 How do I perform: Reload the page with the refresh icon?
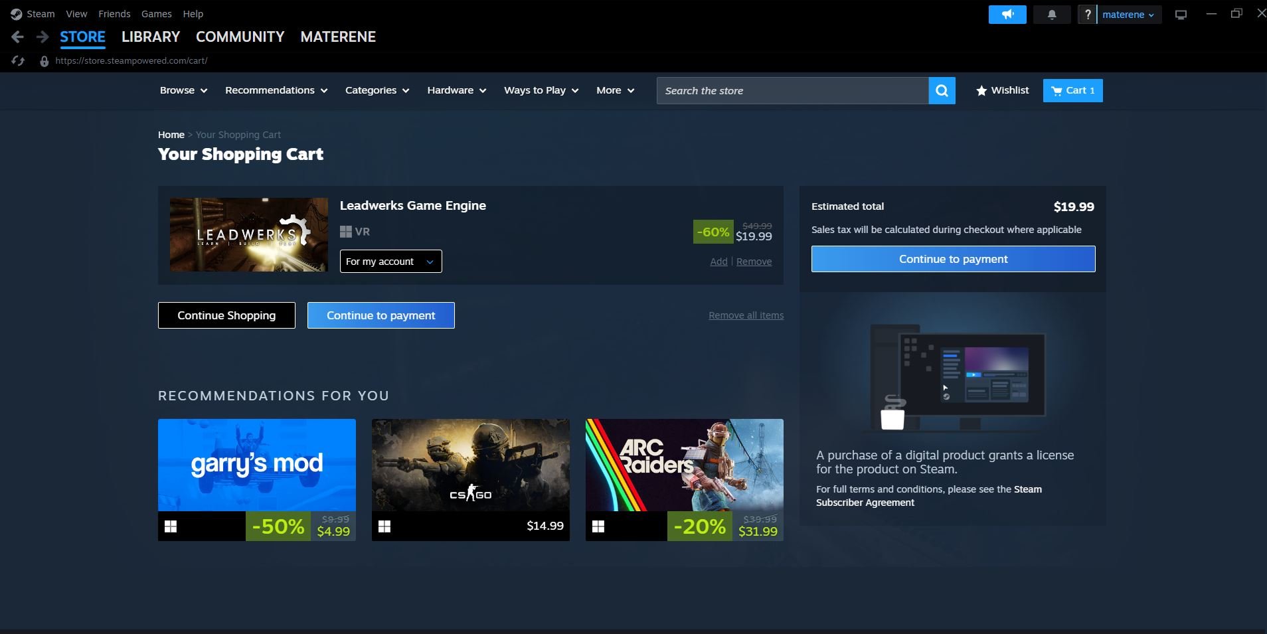click(x=18, y=61)
